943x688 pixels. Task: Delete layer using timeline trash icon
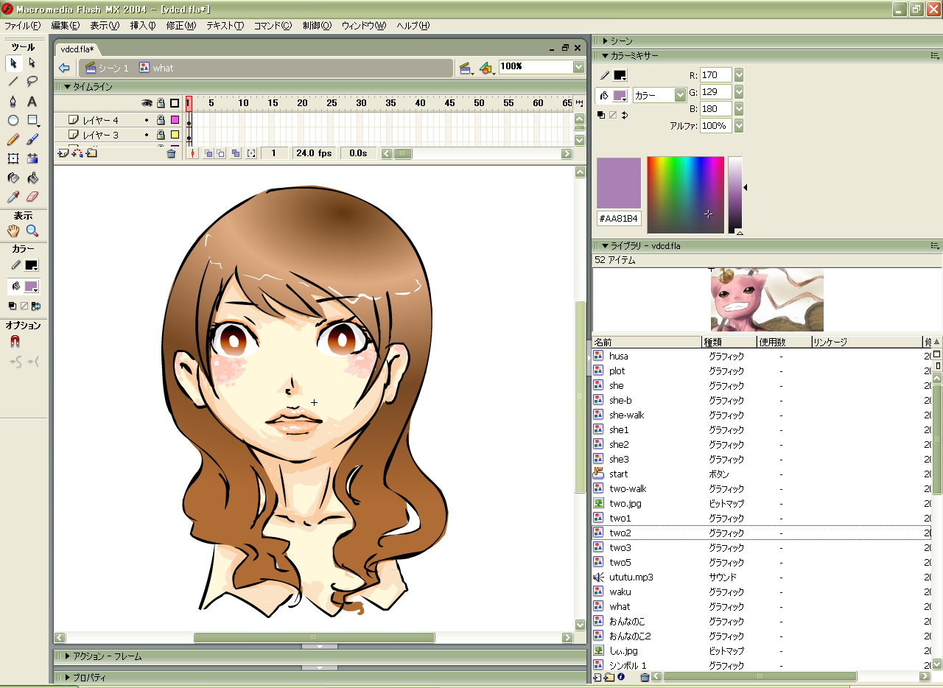172,153
